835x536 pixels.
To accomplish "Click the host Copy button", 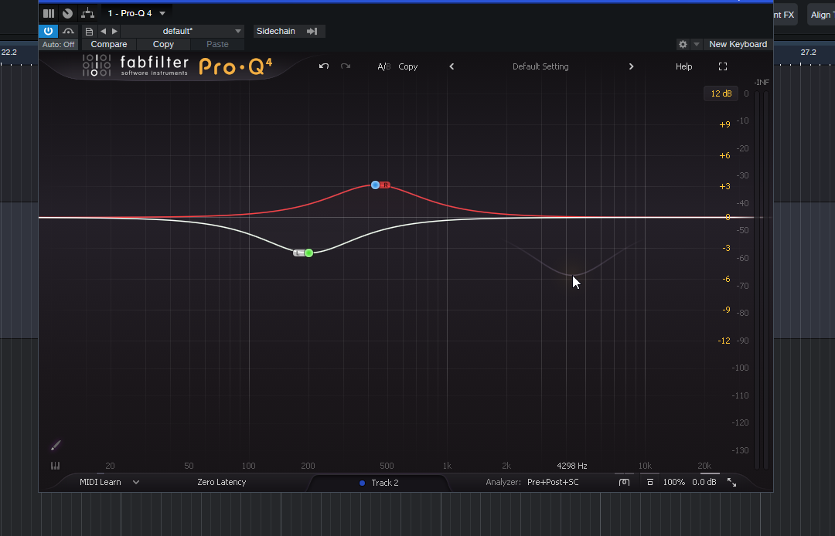I will pos(163,44).
